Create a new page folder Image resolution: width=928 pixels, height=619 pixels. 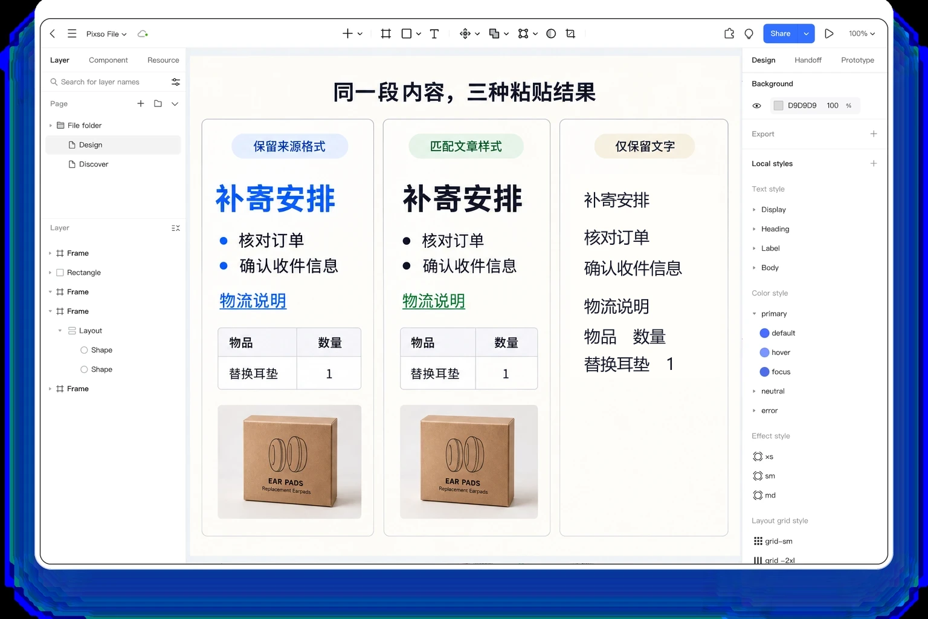158,103
